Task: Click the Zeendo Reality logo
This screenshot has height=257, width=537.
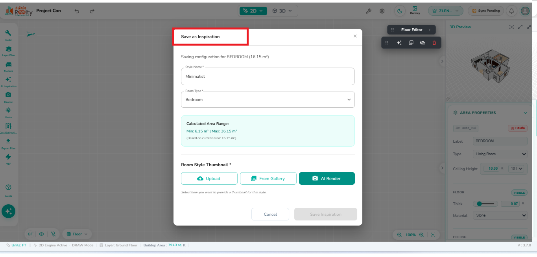Action: (18, 11)
